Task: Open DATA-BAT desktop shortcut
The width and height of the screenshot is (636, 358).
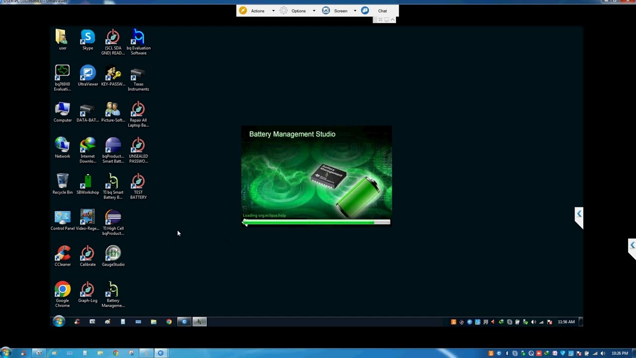Action: tap(87, 112)
